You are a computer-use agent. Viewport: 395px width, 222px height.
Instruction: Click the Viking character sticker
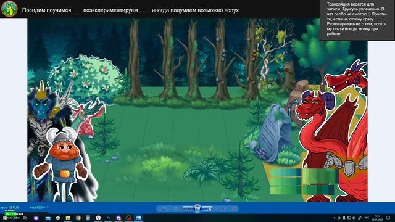[62, 165]
